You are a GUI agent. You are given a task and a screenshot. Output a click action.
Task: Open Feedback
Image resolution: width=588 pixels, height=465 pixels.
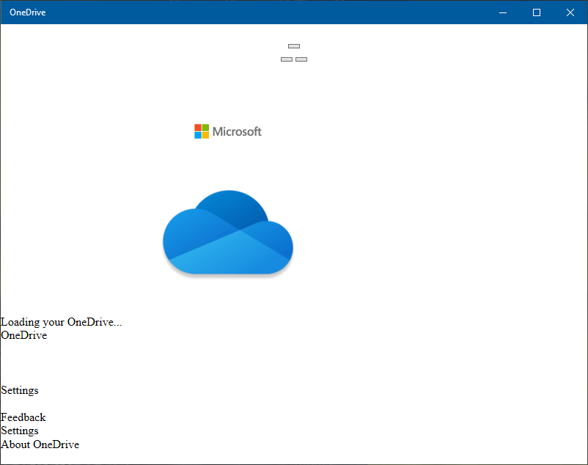click(23, 417)
